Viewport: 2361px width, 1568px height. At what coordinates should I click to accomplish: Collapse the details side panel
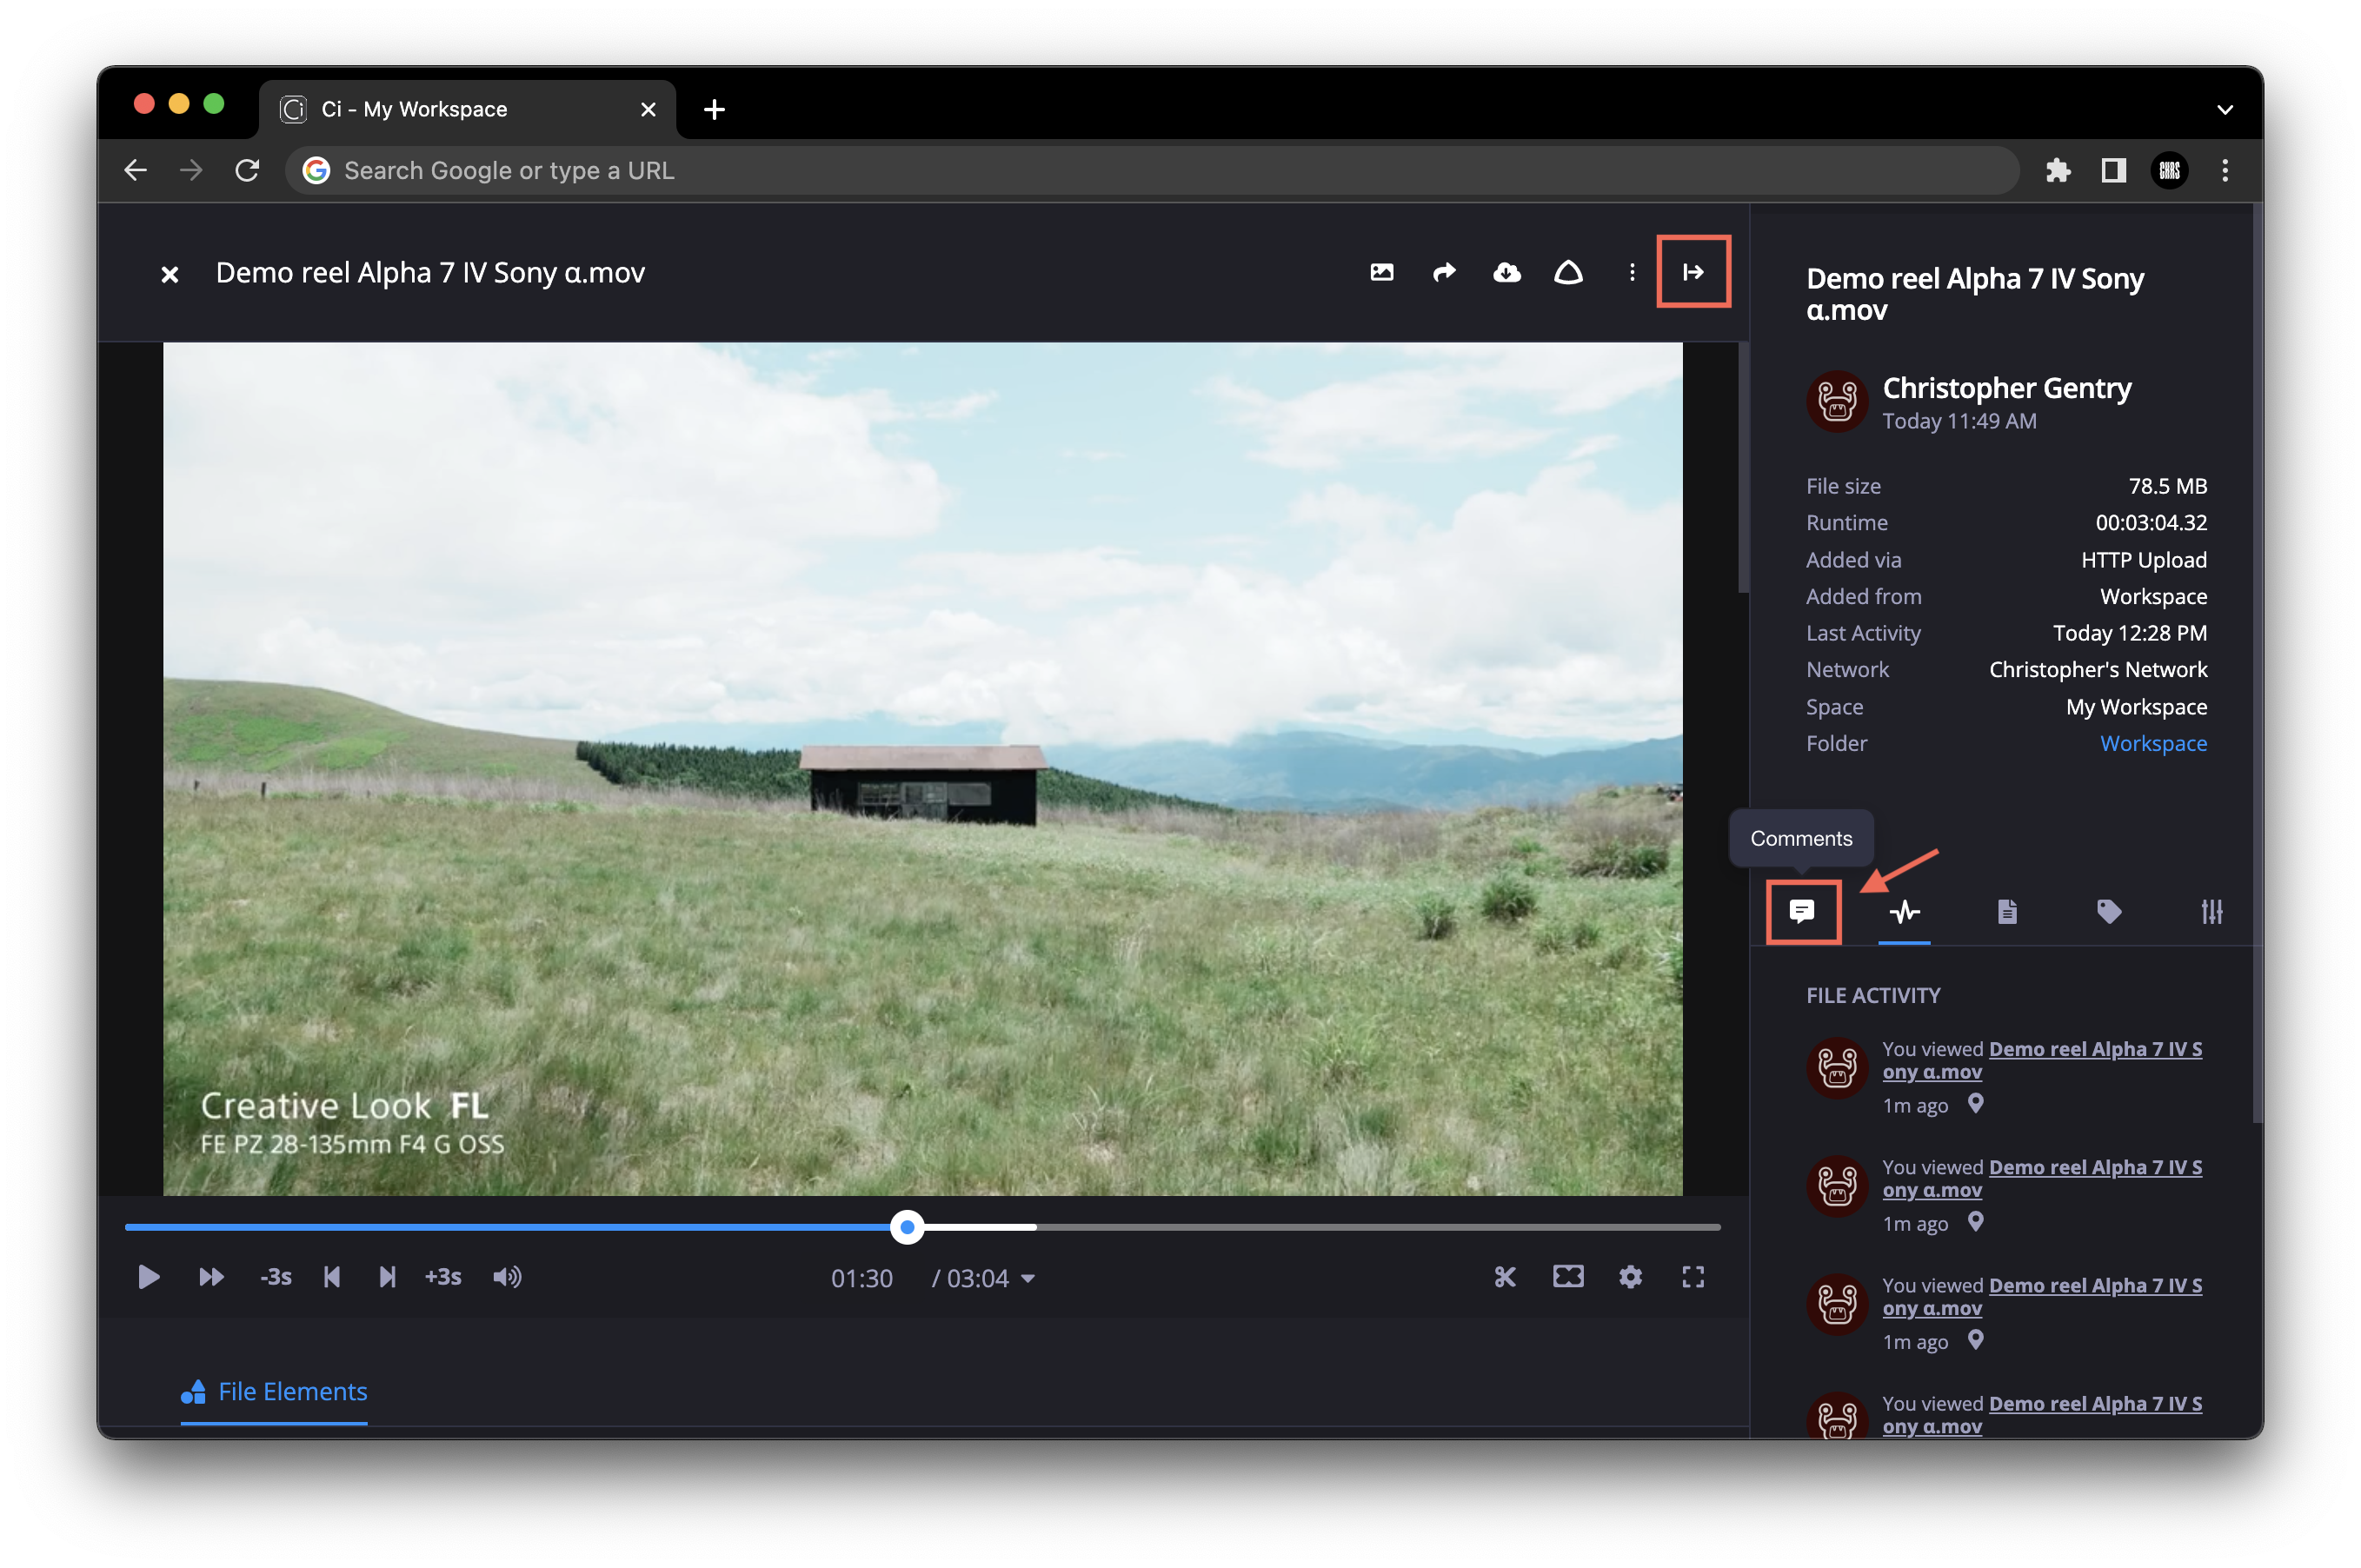click(1692, 272)
